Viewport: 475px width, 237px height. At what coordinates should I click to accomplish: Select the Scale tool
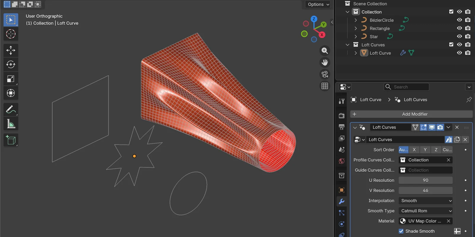pos(11,79)
